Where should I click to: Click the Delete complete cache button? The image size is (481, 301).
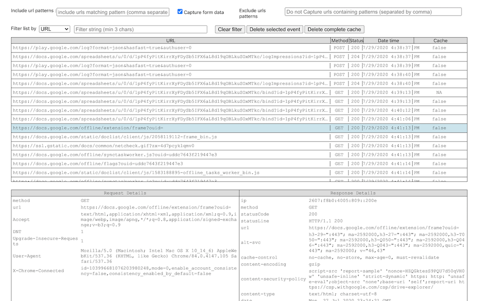coord(334,29)
